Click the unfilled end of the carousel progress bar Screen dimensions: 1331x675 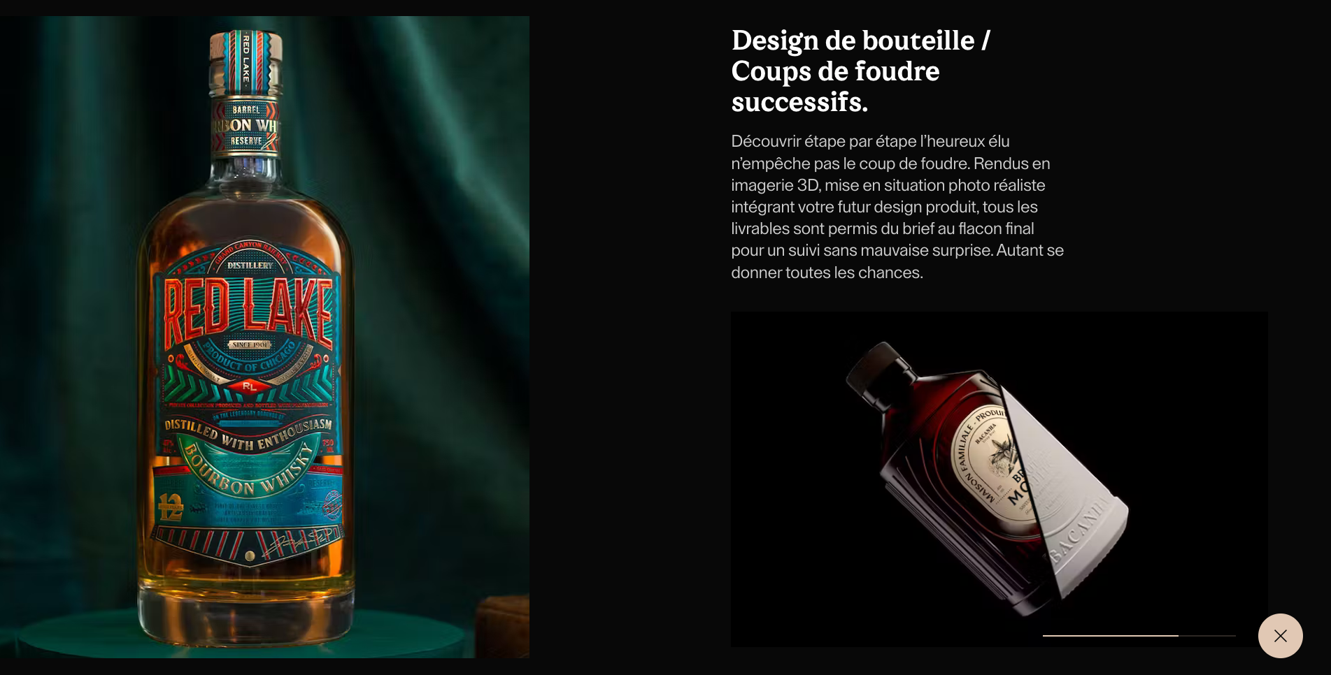coord(1207,636)
